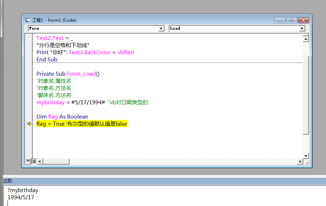Click 'Dim flag As Boolean' line
This screenshot has height=206, width=326.
click(x=62, y=116)
